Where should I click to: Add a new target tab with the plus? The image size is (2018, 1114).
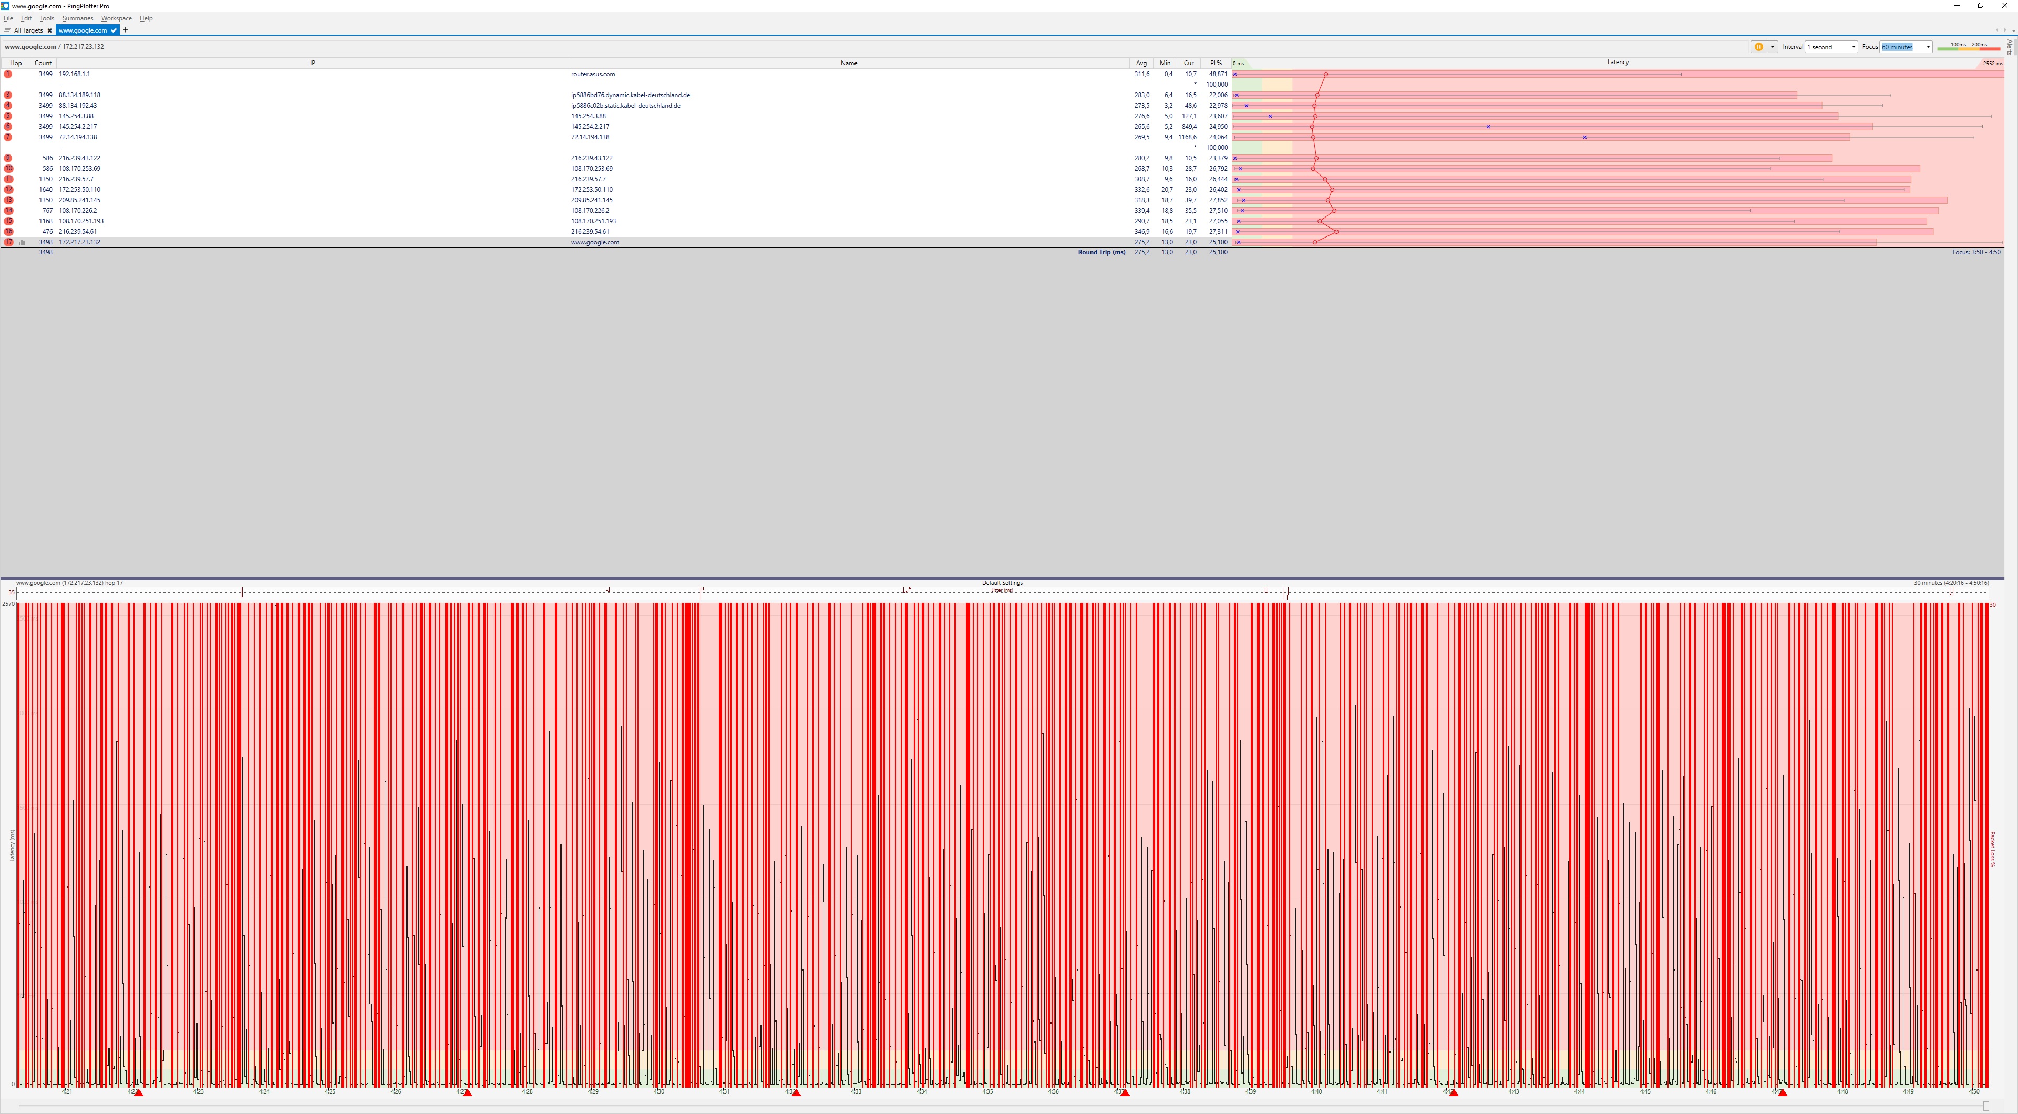point(126,30)
